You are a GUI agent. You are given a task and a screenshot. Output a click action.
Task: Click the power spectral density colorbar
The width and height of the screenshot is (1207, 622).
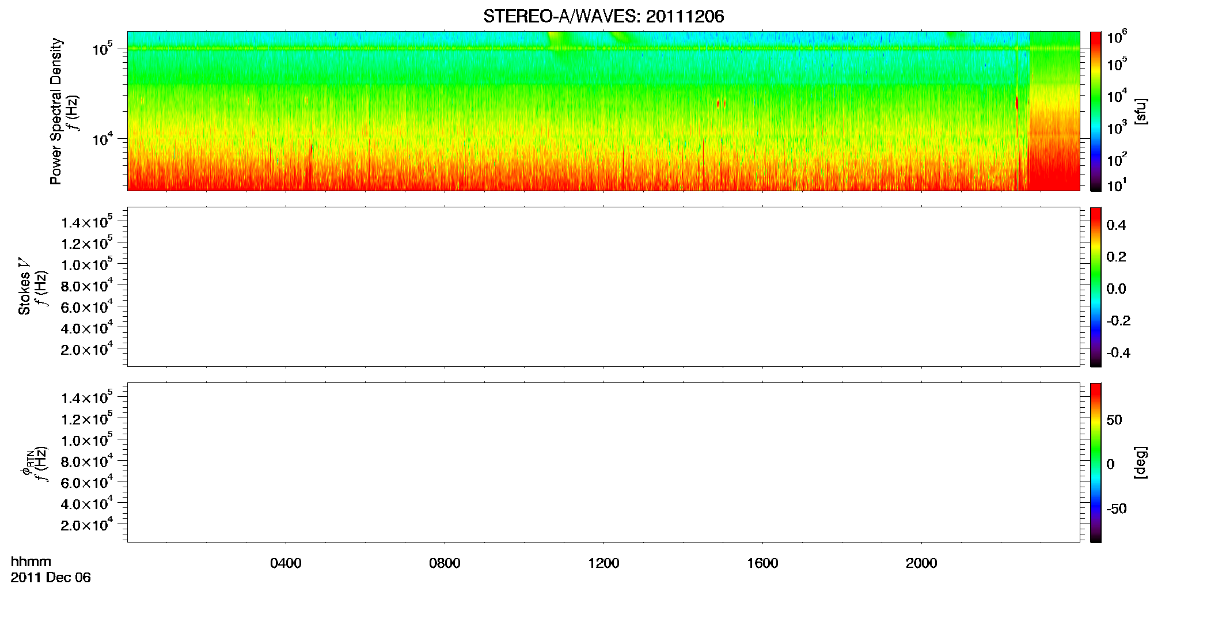click(x=1096, y=111)
